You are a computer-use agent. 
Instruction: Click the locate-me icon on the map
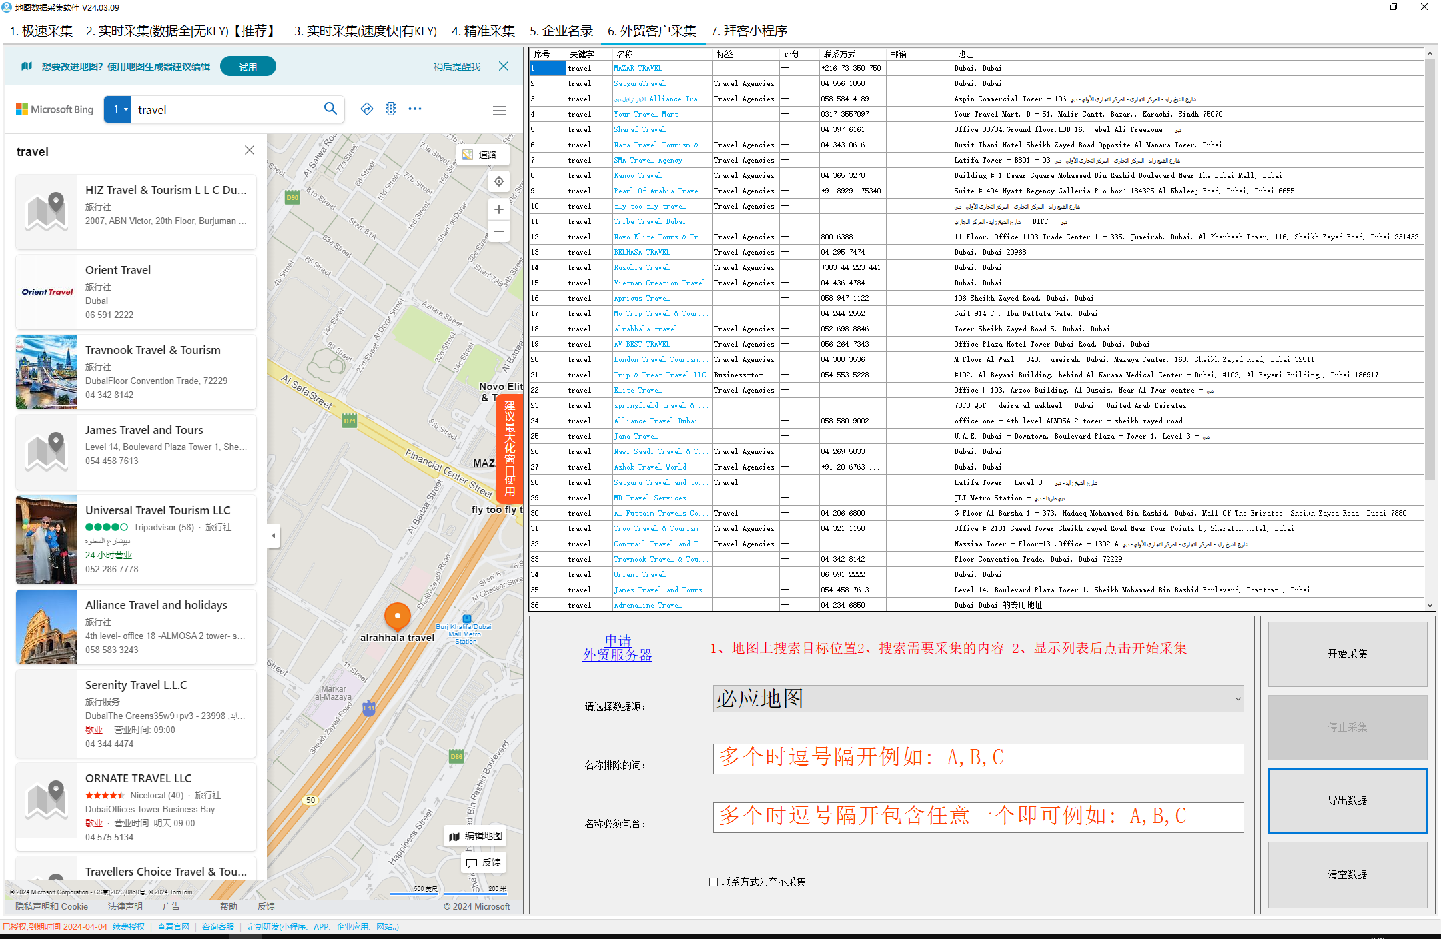(498, 181)
